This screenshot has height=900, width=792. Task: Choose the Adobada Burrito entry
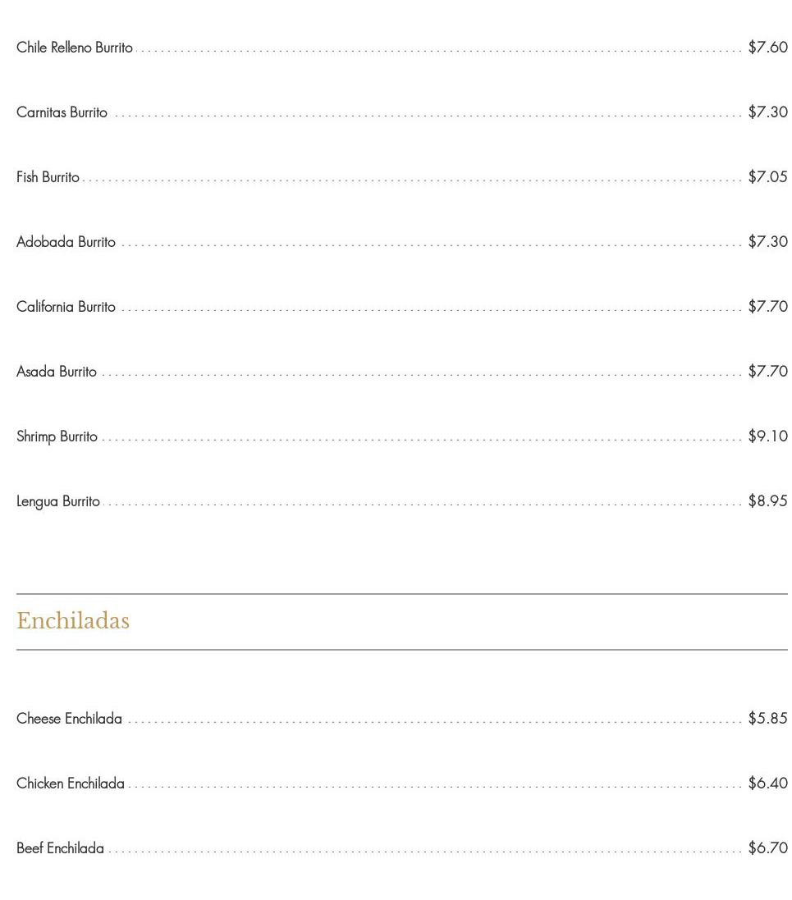(x=66, y=242)
